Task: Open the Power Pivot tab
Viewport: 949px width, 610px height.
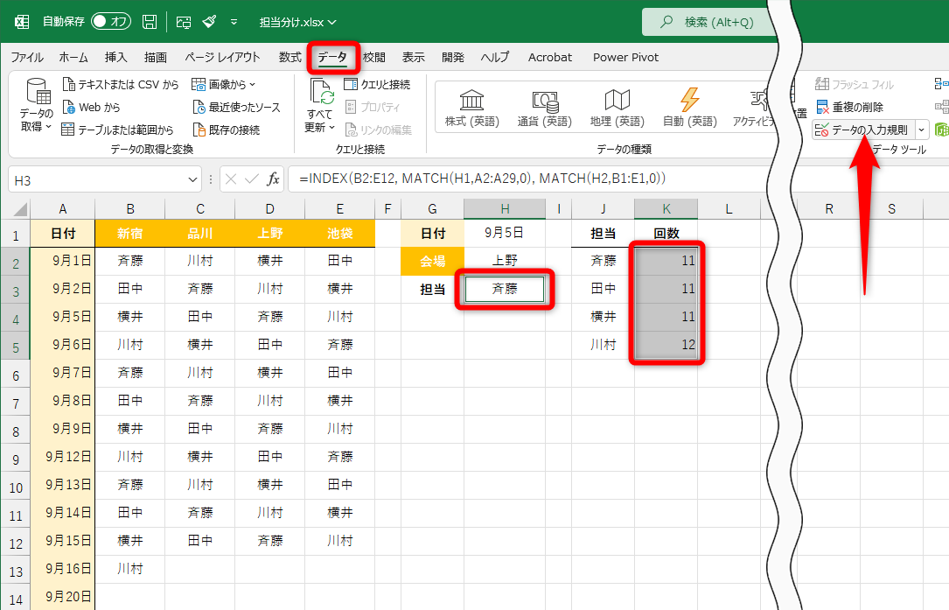Action: (625, 57)
